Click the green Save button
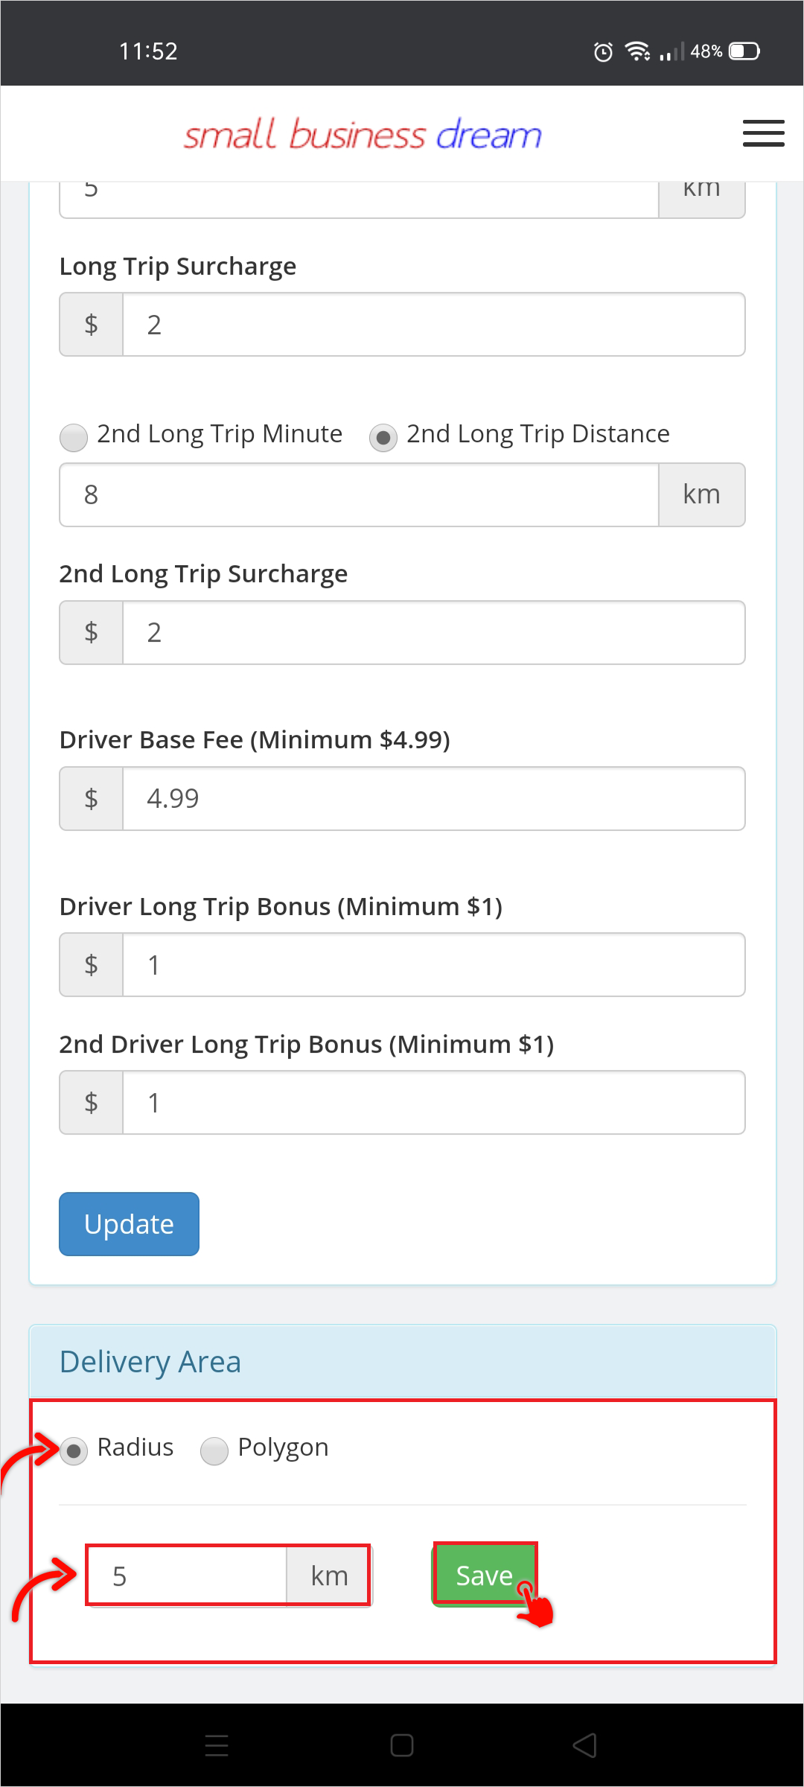The height and width of the screenshot is (1787, 804). click(484, 1574)
